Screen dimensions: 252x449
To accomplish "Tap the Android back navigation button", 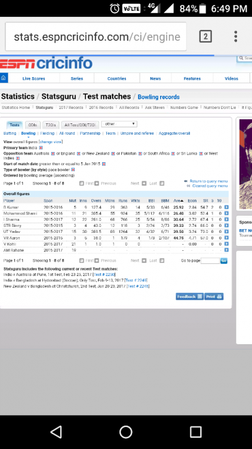I will (56, 432).
